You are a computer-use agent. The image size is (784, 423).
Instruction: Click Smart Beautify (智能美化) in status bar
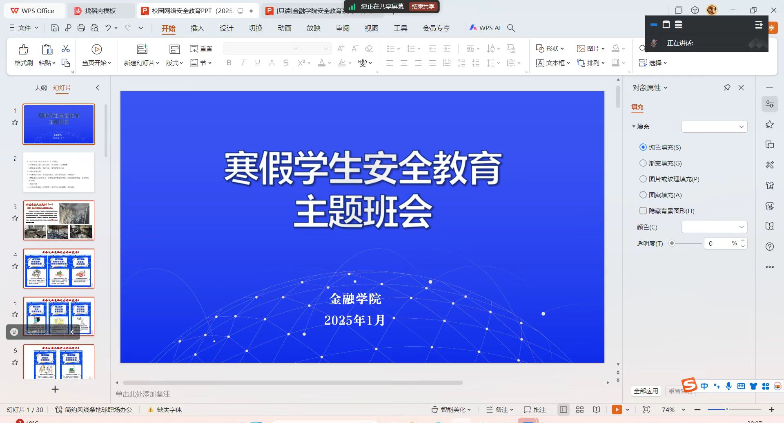(451, 410)
